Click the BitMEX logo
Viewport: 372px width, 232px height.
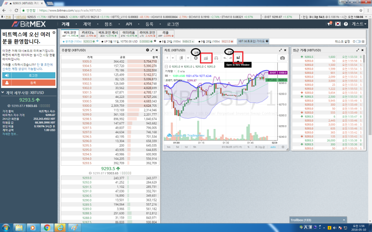point(29,24)
